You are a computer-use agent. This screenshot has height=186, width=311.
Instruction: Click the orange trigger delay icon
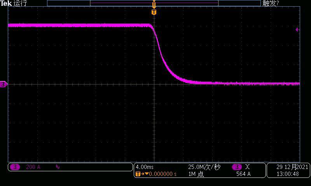point(140,174)
